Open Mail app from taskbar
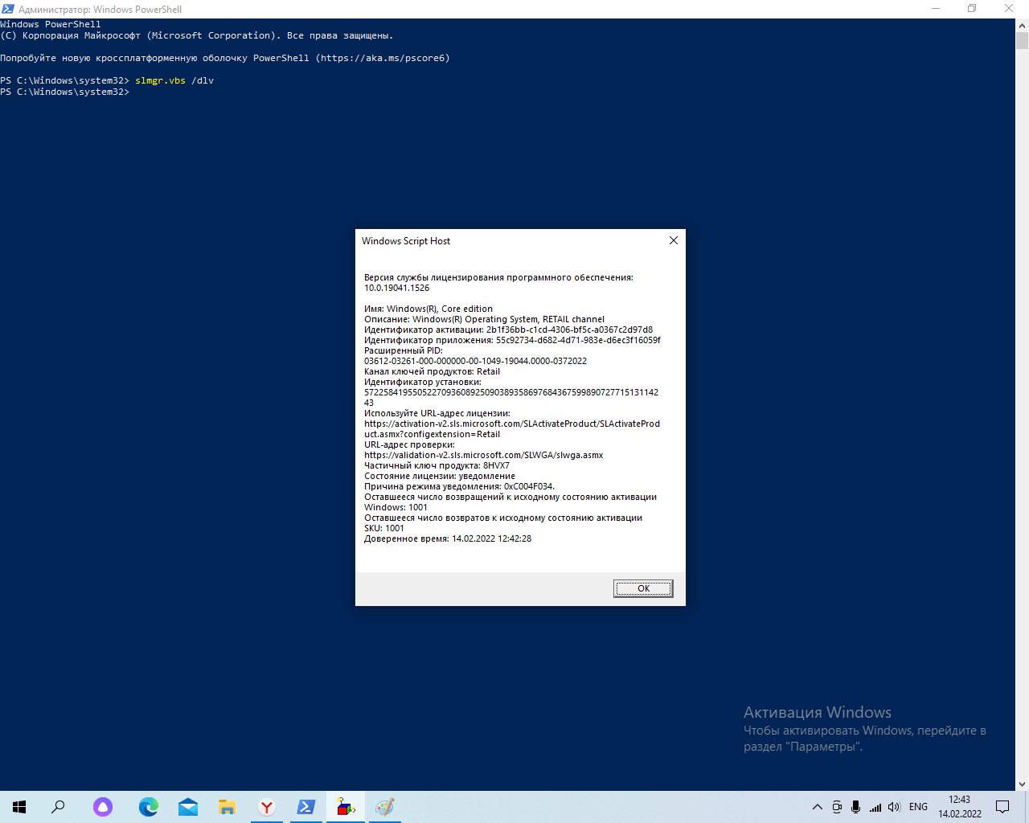 (188, 807)
